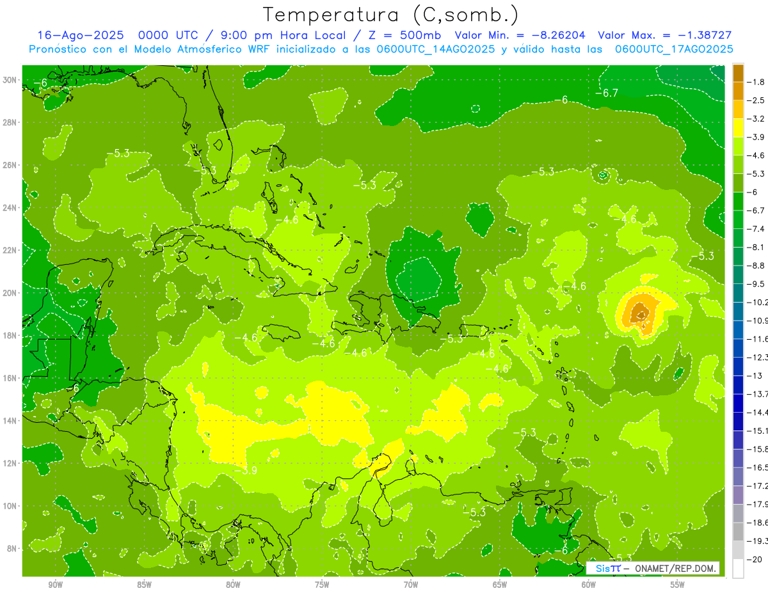Click the "18N" latitude axis label
This screenshot has width=768, height=593.
pyautogui.click(x=10, y=336)
